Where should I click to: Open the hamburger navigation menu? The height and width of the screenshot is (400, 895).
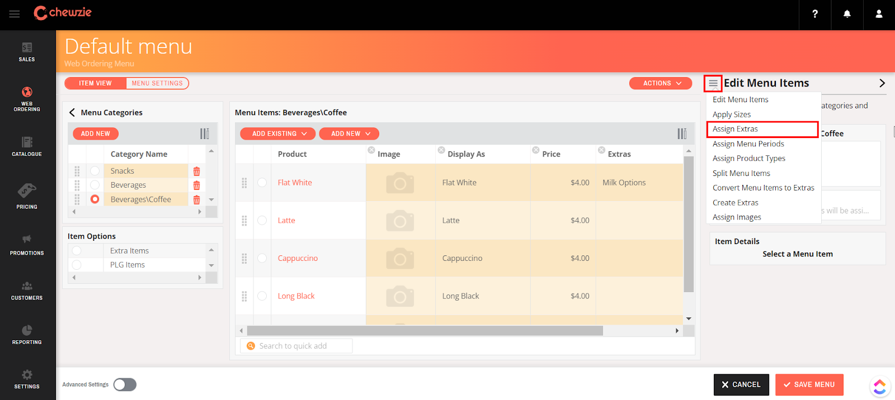pyautogui.click(x=15, y=14)
